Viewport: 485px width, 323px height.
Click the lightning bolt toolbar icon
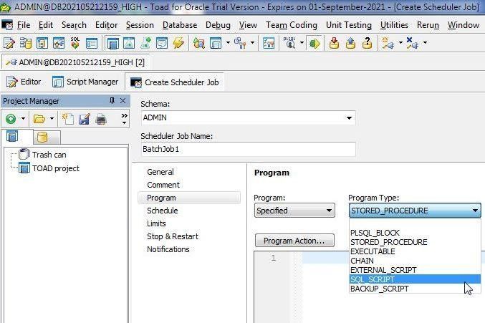tap(178, 43)
